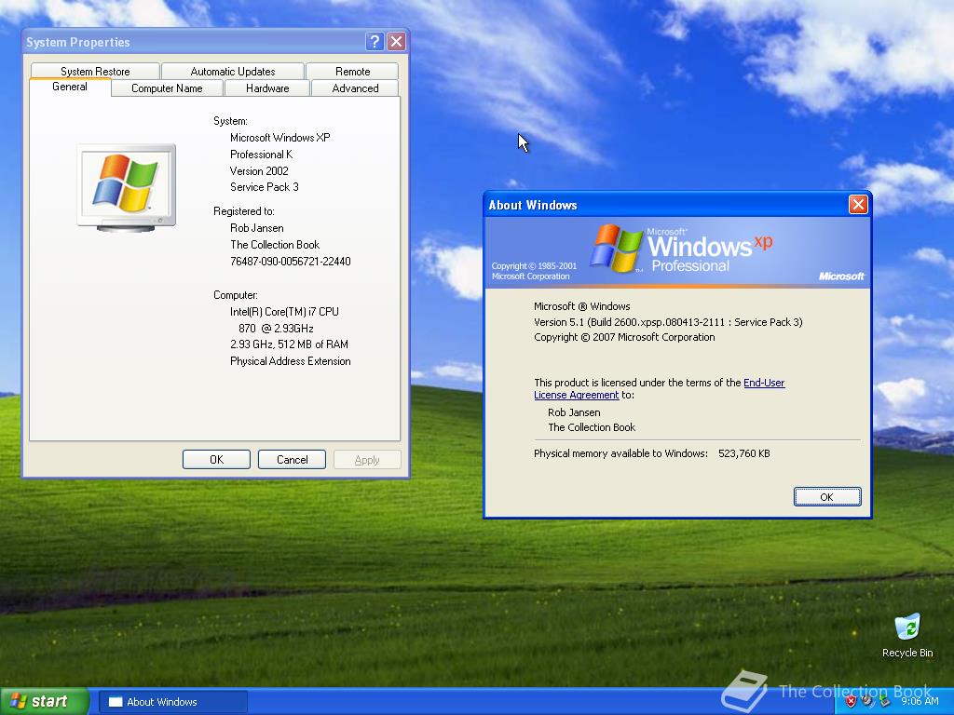
Task: Click OK in System Properties
Action: pos(216,460)
